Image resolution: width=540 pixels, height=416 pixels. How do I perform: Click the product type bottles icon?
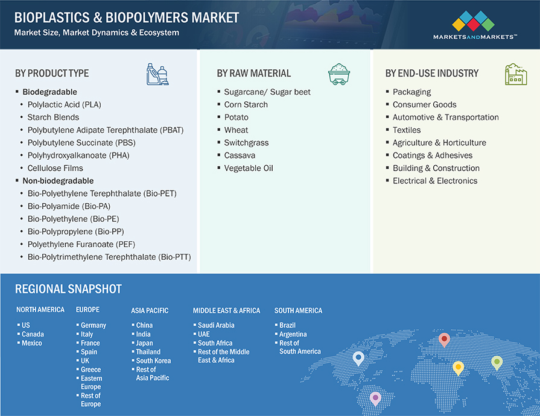click(158, 74)
